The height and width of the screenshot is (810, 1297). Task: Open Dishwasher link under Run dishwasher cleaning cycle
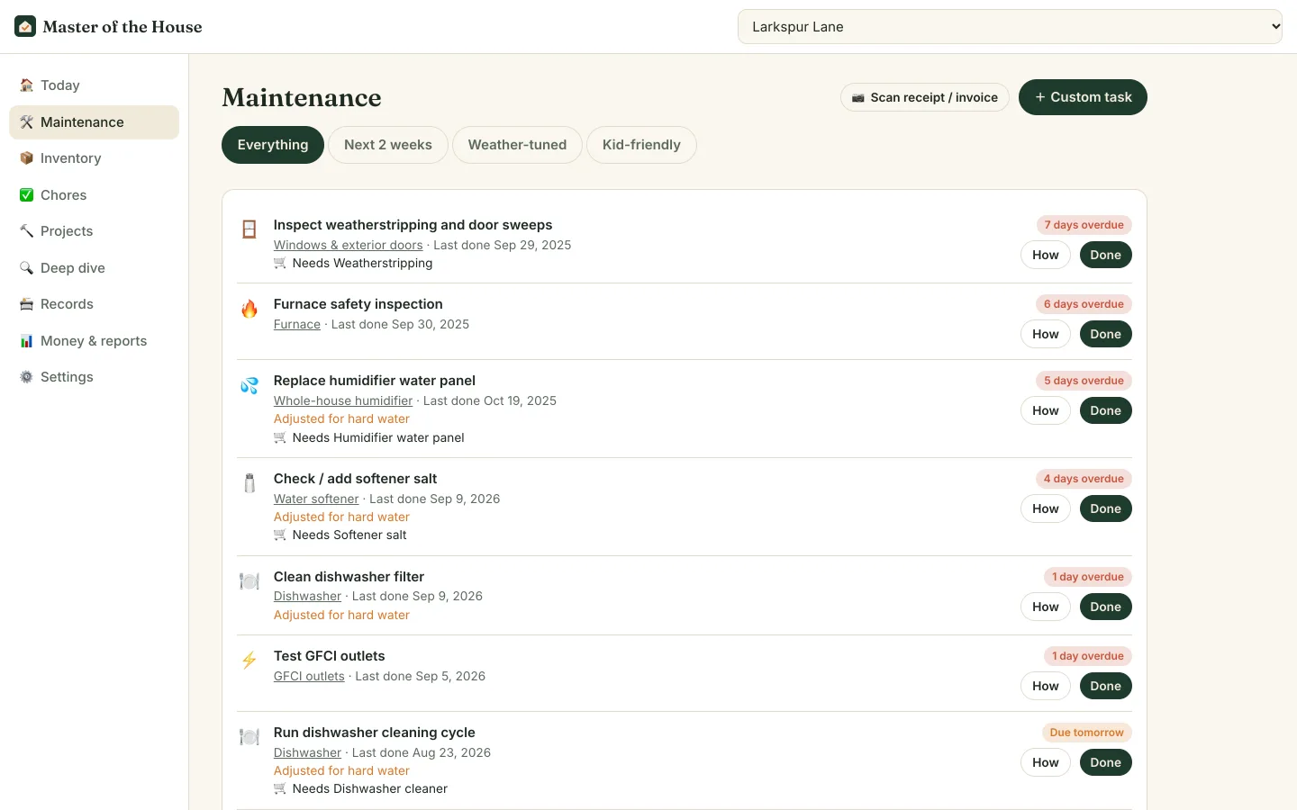pos(307,753)
